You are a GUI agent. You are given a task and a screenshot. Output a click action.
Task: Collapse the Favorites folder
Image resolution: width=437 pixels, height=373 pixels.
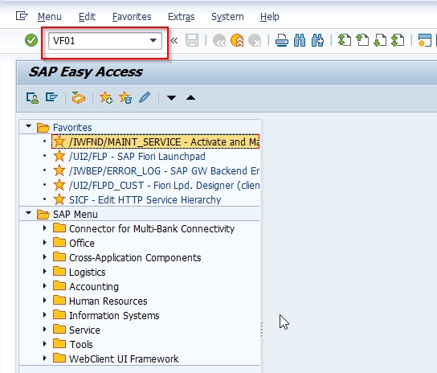pyautogui.click(x=28, y=126)
